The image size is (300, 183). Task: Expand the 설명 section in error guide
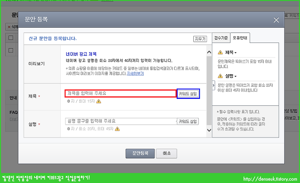click(x=231, y=76)
